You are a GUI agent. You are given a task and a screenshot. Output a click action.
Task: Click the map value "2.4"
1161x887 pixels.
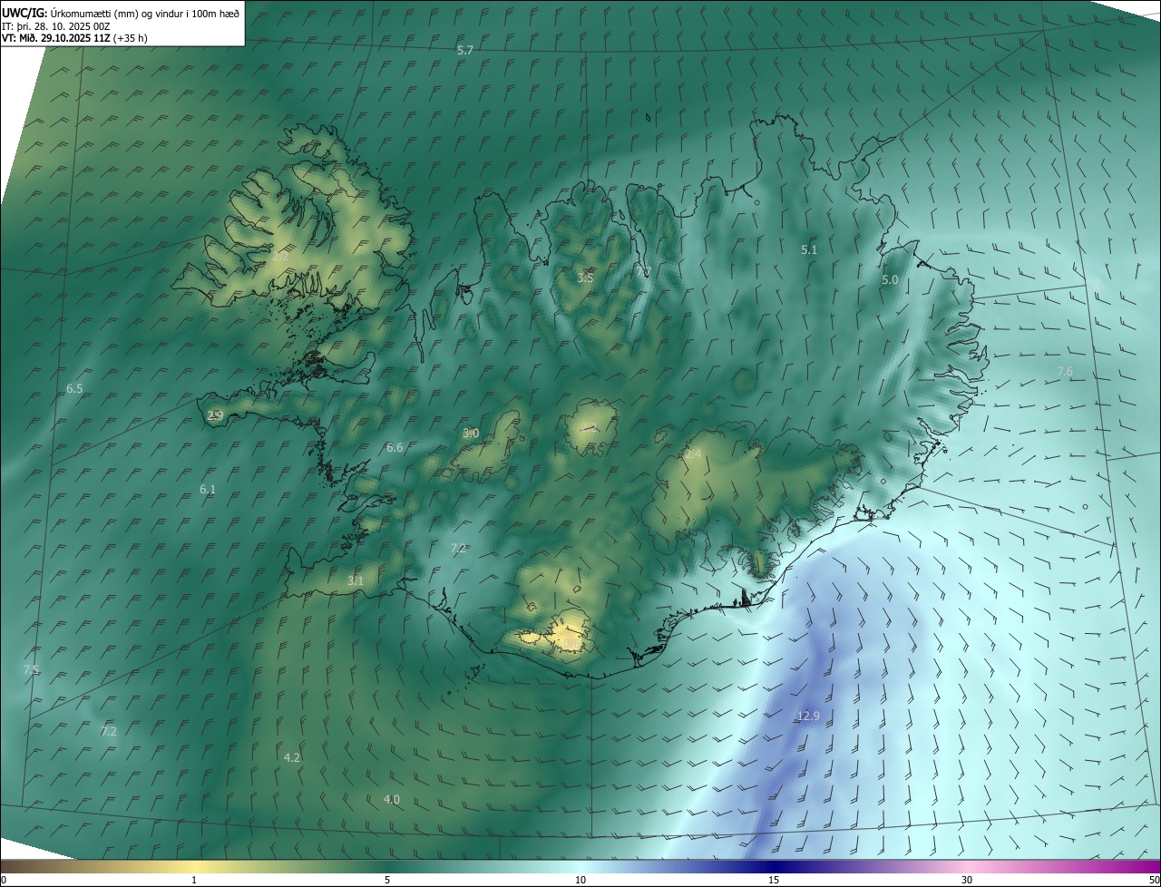click(693, 453)
